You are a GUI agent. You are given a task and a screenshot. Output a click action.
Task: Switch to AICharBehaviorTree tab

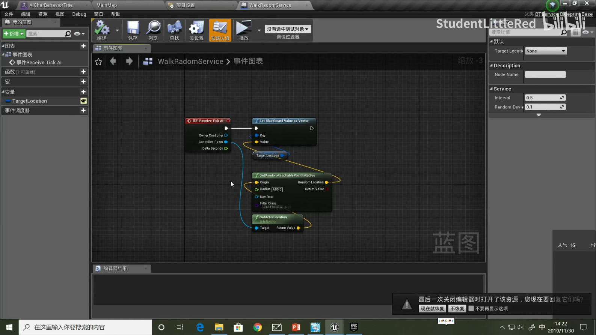tap(51, 5)
